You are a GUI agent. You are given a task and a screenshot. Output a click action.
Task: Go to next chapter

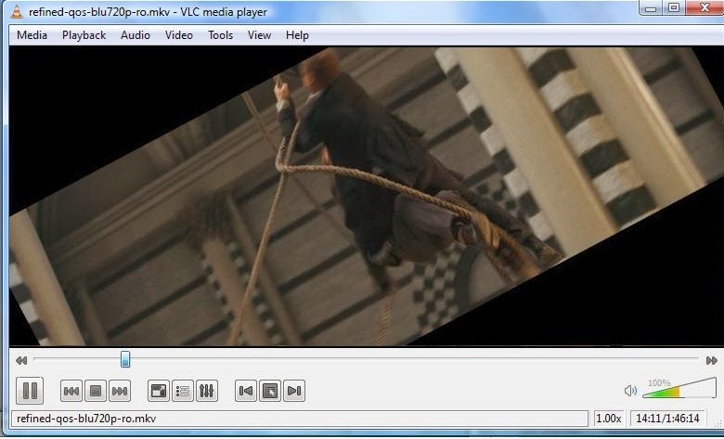(294, 391)
